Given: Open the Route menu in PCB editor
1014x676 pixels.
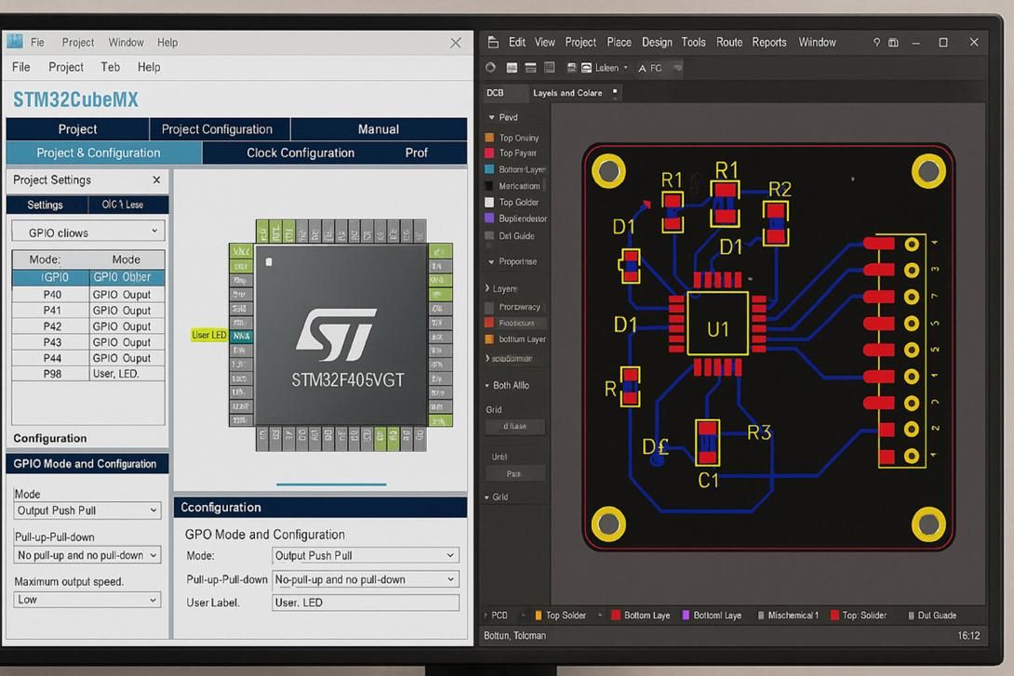Looking at the screenshot, I should click(728, 42).
